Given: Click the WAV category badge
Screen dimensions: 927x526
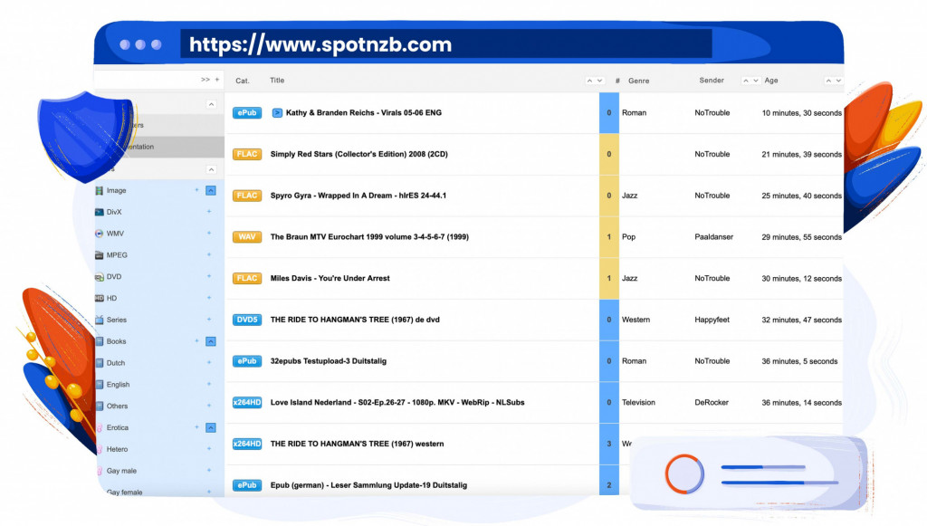Looking at the screenshot, I should (x=247, y=236).
